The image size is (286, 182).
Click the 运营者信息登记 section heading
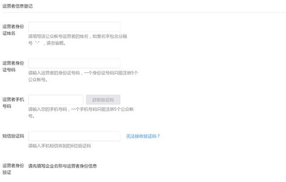18,6
